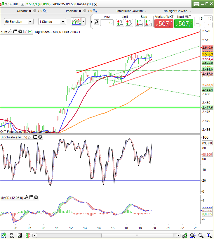Click the L value field showing 10

pos(208,25)
